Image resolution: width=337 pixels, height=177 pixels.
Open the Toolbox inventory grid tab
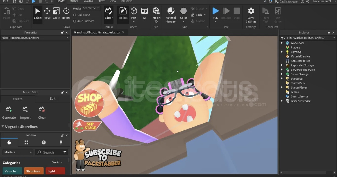pos(26,143)
